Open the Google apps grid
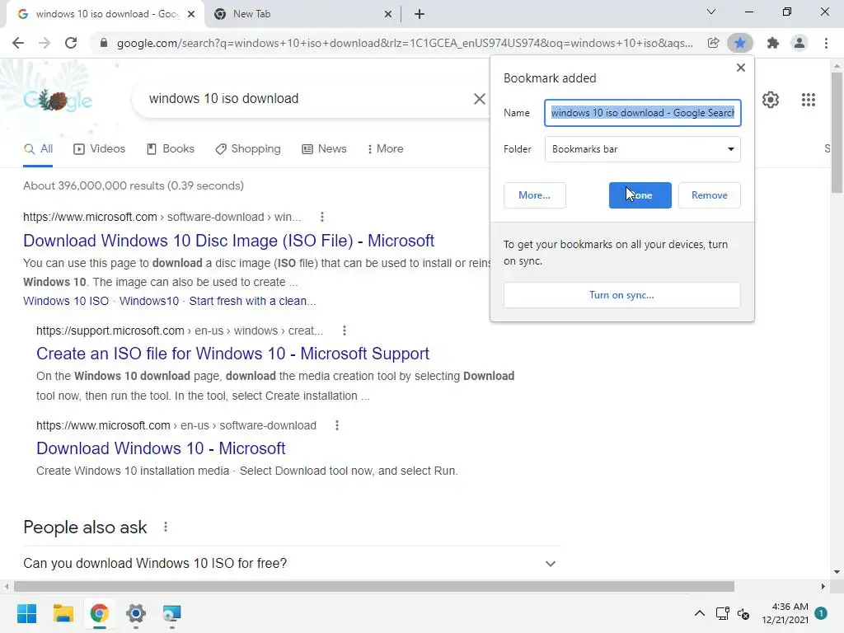This screenshot has width=844, height=633. 809,100
